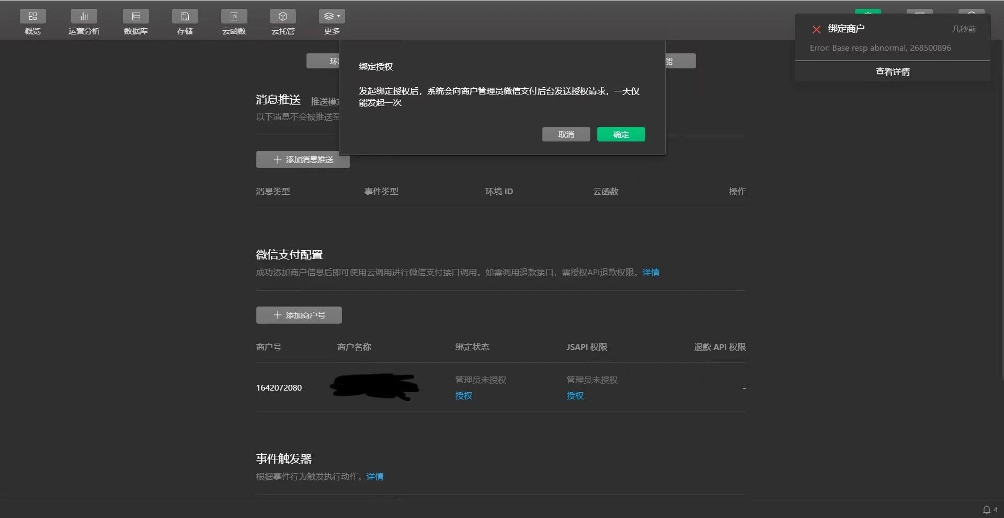Screen dimensions: 1004x518
Task: Click the 微信支付配置 section heading
Action: 289,254
